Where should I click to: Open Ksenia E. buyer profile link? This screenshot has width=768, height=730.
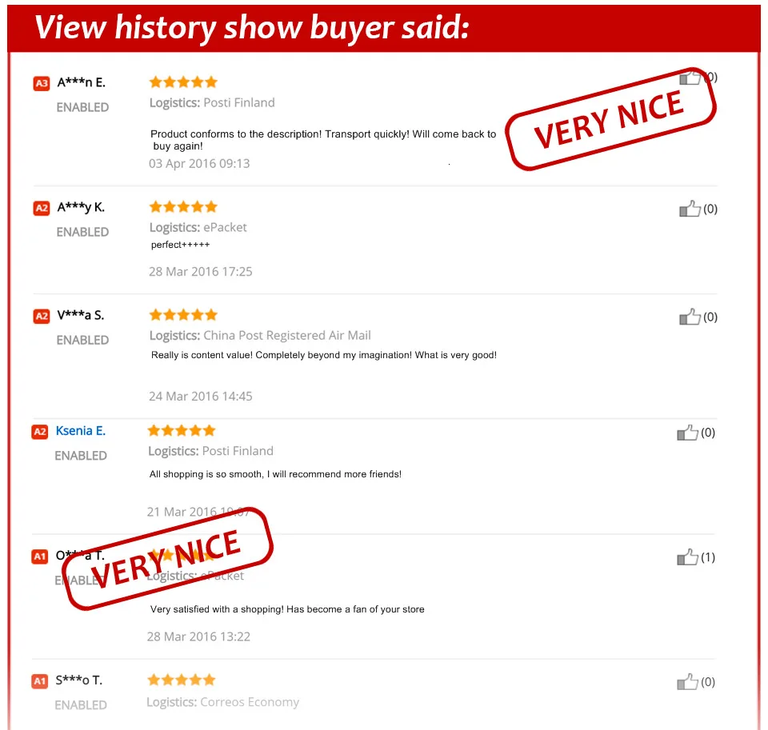(x=81, y=431)
